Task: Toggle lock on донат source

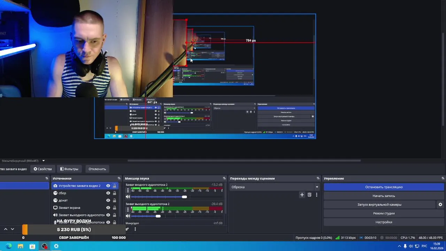Action: 114,200
